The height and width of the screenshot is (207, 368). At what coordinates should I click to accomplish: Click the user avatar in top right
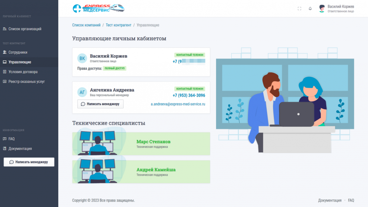(x=322, y=9)
